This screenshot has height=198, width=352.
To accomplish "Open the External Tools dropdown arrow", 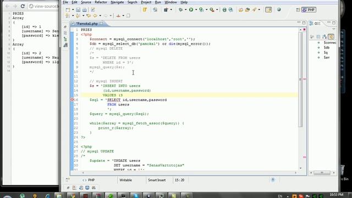I will [217, 10].
